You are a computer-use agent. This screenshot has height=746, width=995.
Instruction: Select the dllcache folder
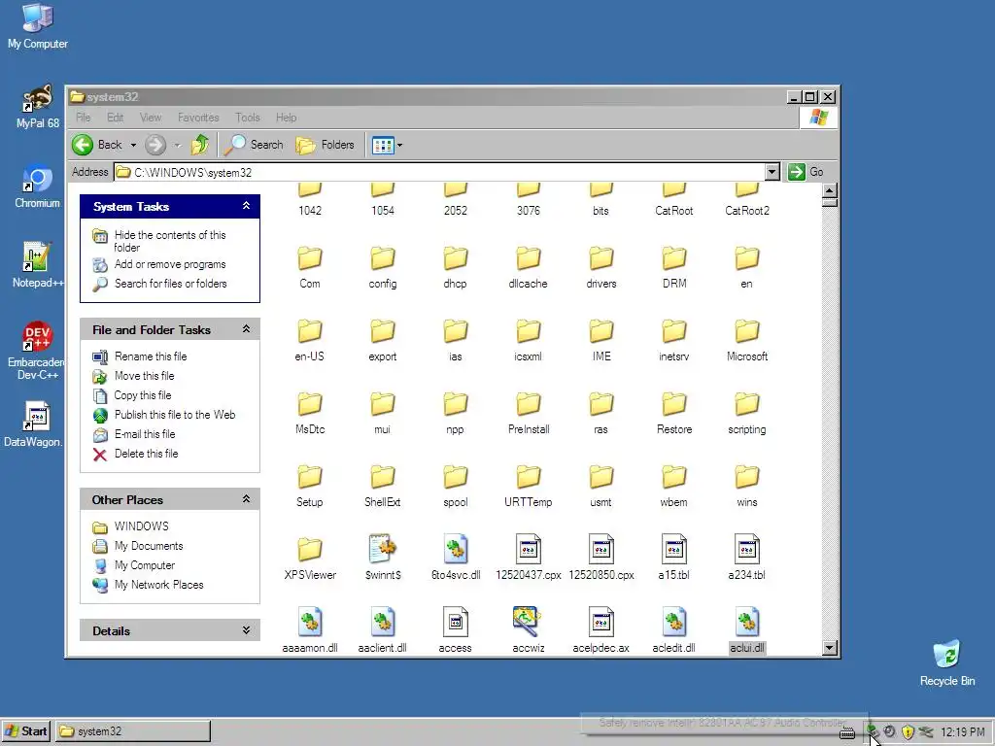coord(528,267)
